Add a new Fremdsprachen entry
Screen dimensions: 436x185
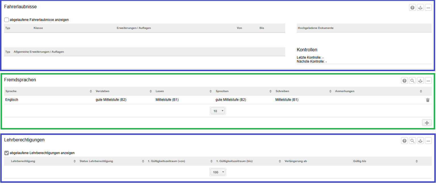pos(427,123)
